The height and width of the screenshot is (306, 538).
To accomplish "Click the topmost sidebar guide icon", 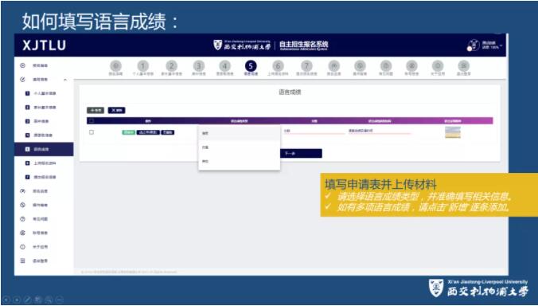I will click(x=22, y=65).
